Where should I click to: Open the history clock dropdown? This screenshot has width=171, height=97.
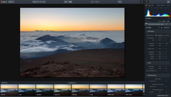point(97,2)
